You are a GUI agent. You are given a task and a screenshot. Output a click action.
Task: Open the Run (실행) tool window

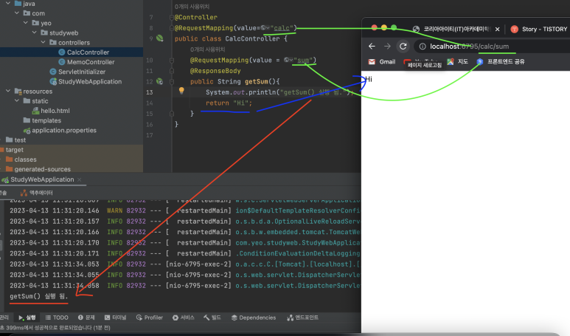[27, 318]
